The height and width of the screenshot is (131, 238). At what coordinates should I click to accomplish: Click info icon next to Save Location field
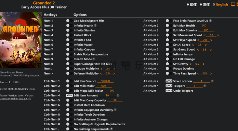[x=212, y=81]
